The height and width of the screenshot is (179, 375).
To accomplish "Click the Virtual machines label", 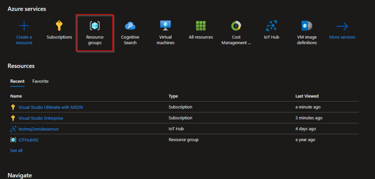I will (166, 40).
